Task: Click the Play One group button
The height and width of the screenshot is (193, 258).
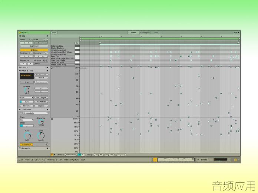Action: coord(109,155)
